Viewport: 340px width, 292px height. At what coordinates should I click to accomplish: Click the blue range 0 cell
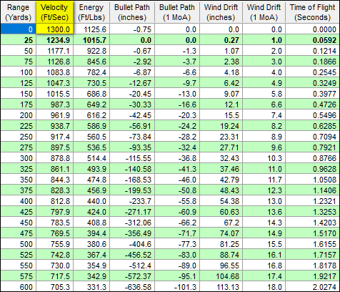pyautogui.click(x=18, y=29)
